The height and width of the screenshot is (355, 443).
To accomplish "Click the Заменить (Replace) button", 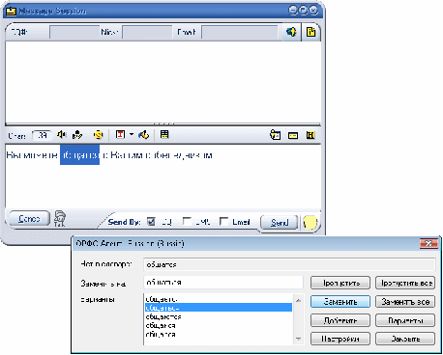I will click(340, 302).
